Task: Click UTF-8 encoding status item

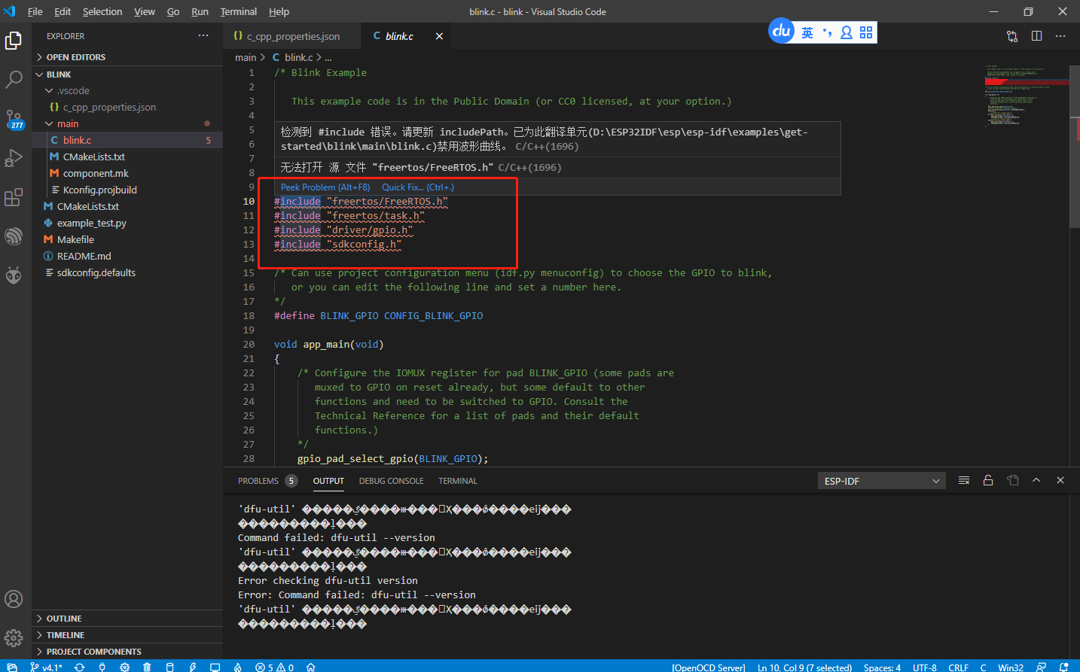Action: click(925, 667)
